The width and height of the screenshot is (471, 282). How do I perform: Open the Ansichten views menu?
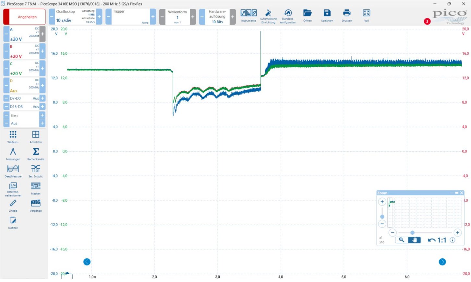point(36,137)
